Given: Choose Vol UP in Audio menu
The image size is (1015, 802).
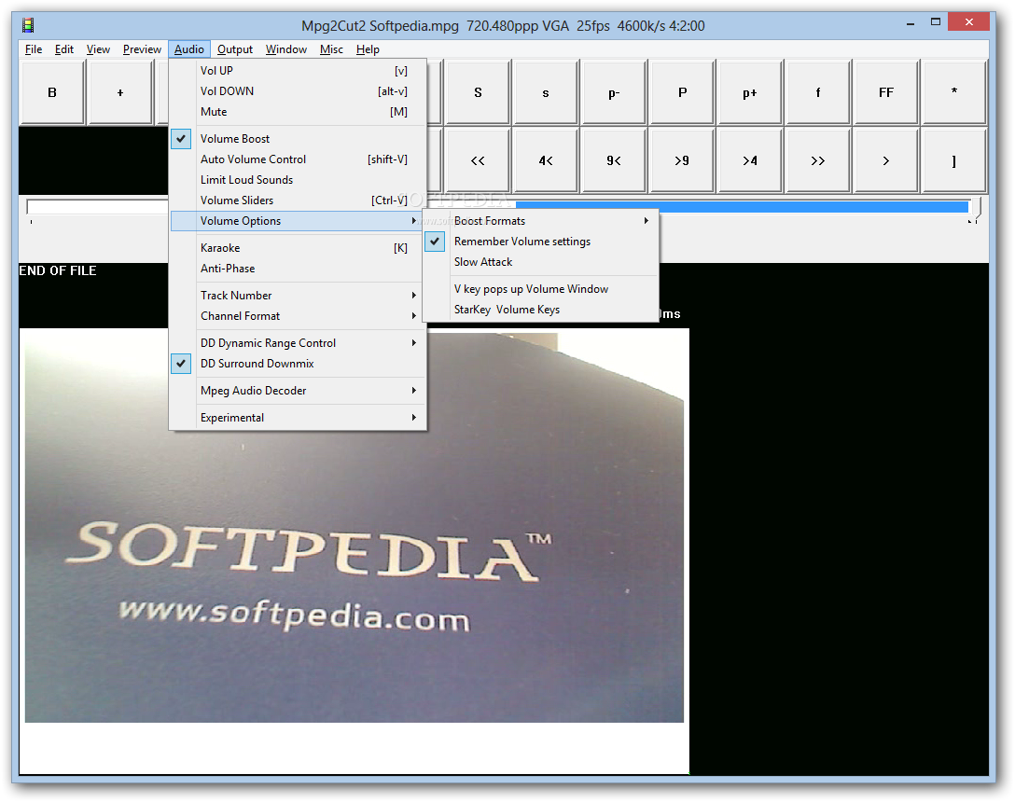Looking at the screenshot, I should [298, 71].
